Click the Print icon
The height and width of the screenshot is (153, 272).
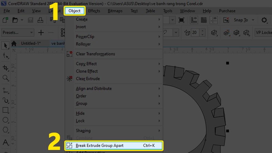point(40,20)
